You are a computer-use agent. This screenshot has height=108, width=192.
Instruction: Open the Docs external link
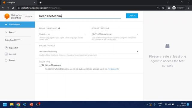pyautogui.click(x=12, y=32)
